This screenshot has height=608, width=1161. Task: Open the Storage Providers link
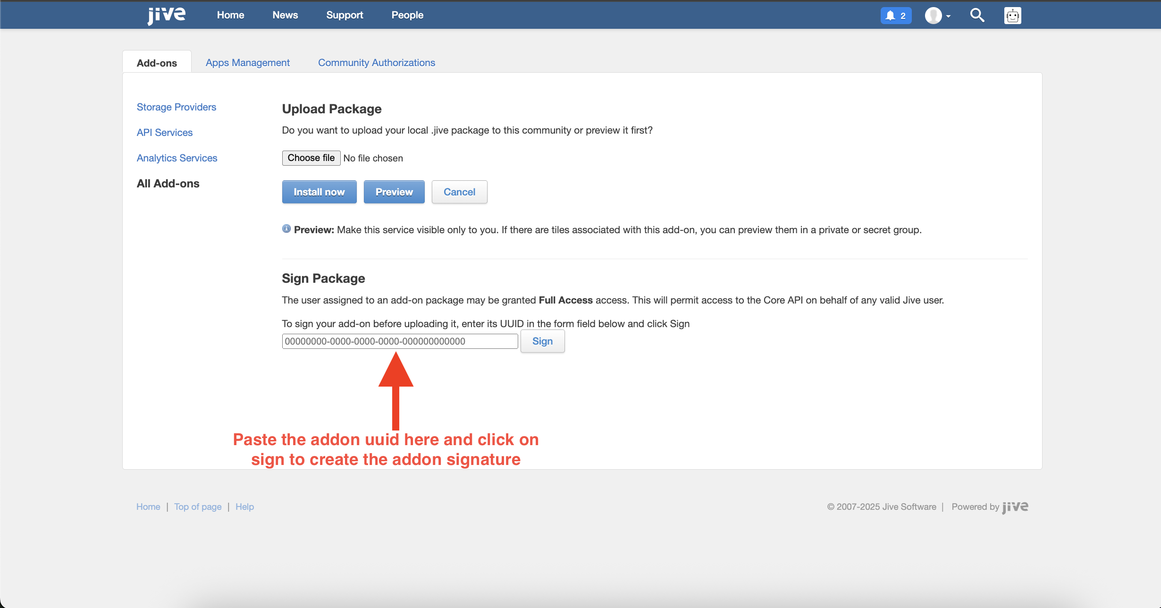pyautogui.click(x=176, y=107)
